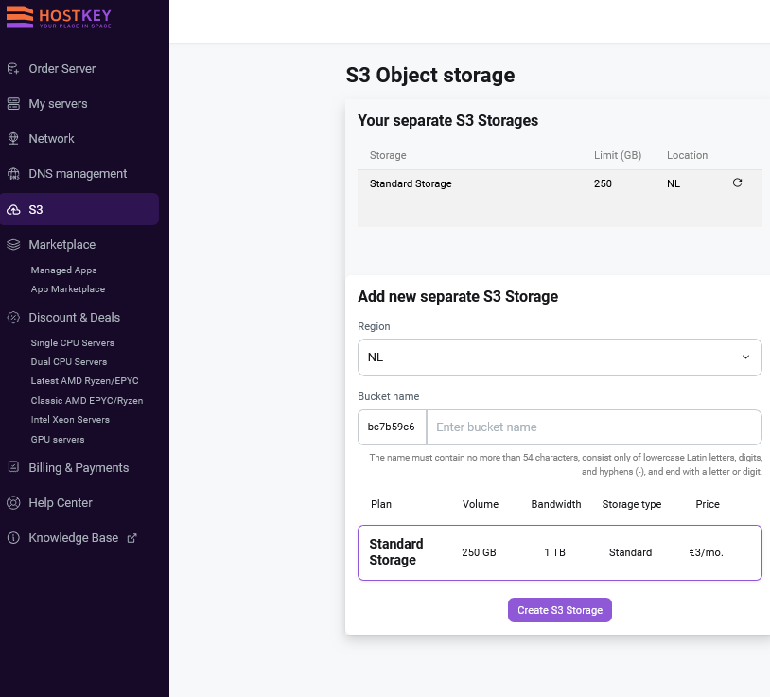The image size is (770, 697).
Task: Click the Region dropdown chevron
Action: click(745, 357)
